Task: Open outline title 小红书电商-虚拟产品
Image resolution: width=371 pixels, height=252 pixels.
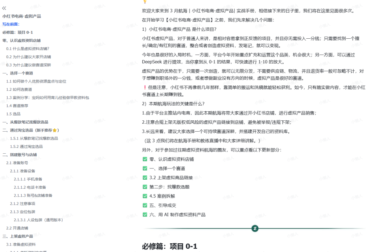Action: click(21, 16)
